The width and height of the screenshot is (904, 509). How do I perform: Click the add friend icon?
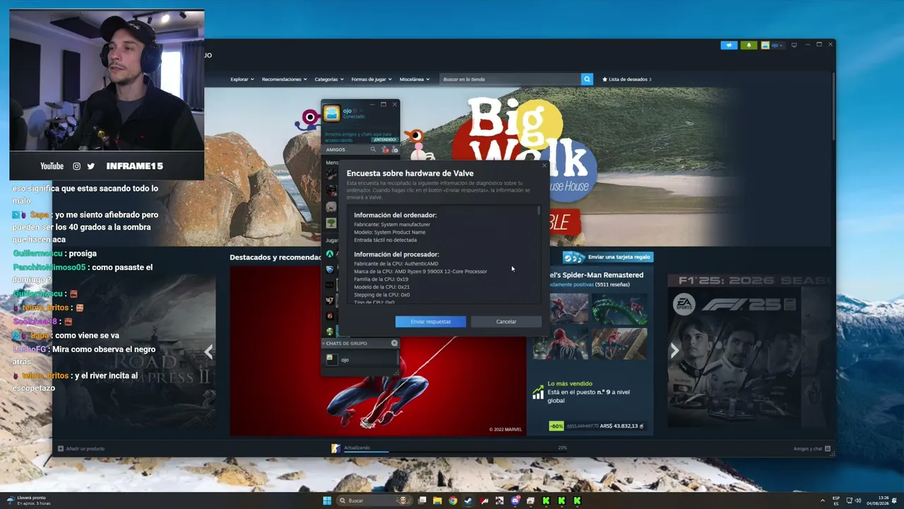tap(395, 149)
